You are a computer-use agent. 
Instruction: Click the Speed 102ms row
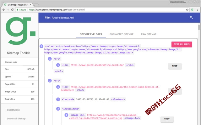pyautogui.click(x=19, y=77)
